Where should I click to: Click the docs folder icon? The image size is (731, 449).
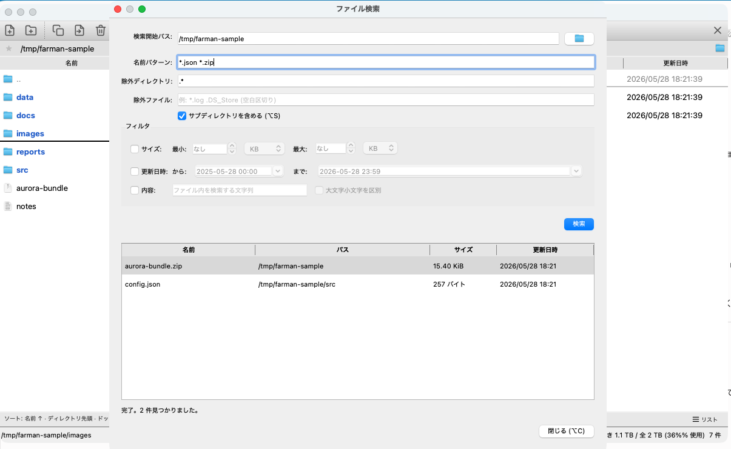click(x=8, y=115)
